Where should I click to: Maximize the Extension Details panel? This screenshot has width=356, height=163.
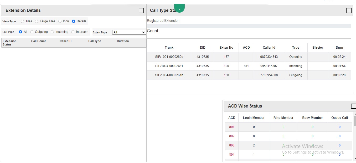tap(141, 11)
